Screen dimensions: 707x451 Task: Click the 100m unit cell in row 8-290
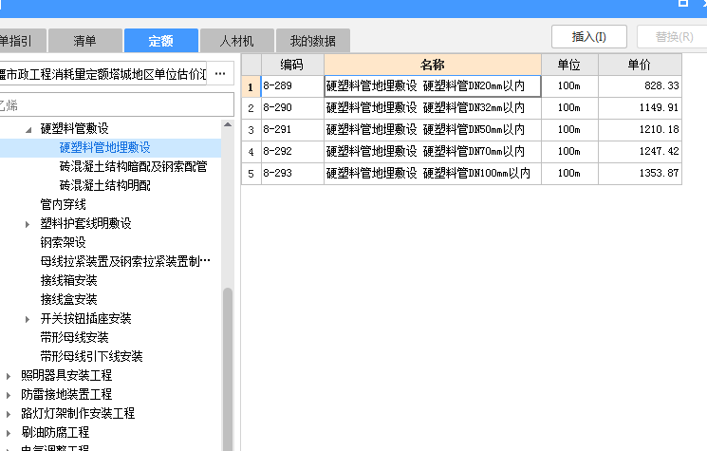[569, 108]
